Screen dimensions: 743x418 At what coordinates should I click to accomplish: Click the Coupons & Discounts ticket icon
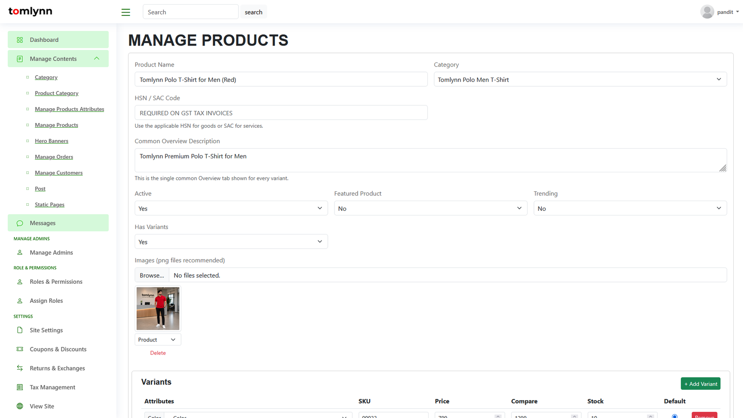pyautogui.click(x=20, y=349)
